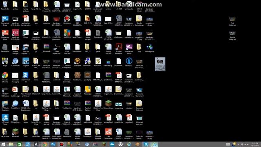
Task: Select the car pictures folder
Action: click(5, 133)
